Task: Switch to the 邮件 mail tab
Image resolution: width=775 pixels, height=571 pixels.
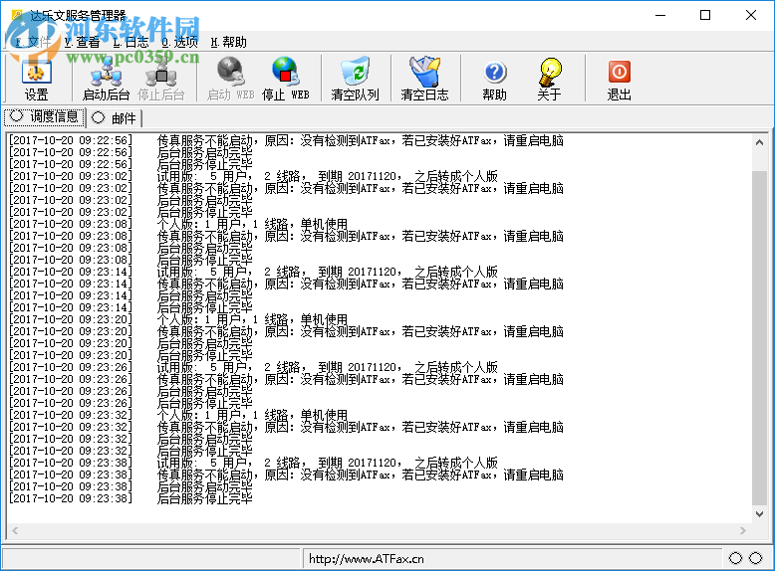Action: 115,118
